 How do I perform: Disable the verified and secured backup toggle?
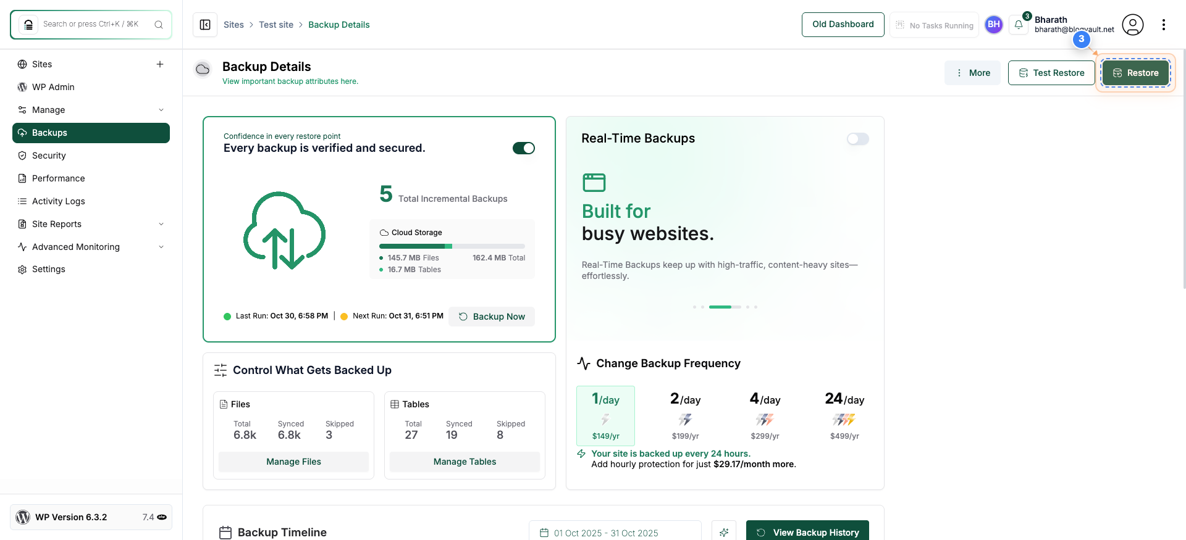click(524, 148)
